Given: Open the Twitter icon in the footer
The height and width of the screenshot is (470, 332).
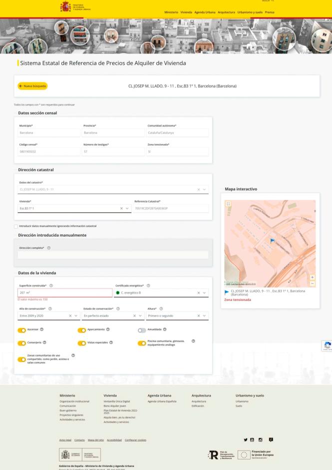Looking at the screenshot, I should pyautogui.click(x=246, y=439).
